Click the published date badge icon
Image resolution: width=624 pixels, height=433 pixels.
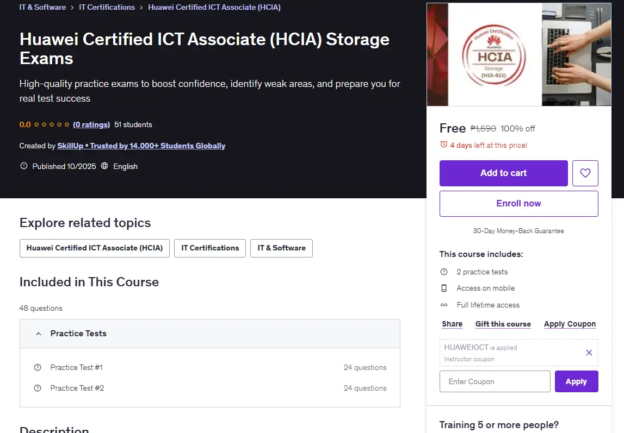coord(24,166)
